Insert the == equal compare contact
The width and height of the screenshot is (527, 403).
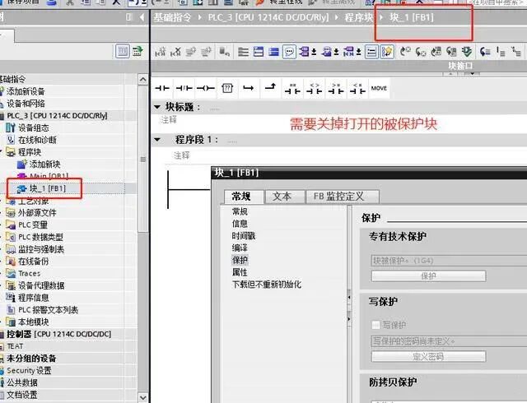pos(292,89)
